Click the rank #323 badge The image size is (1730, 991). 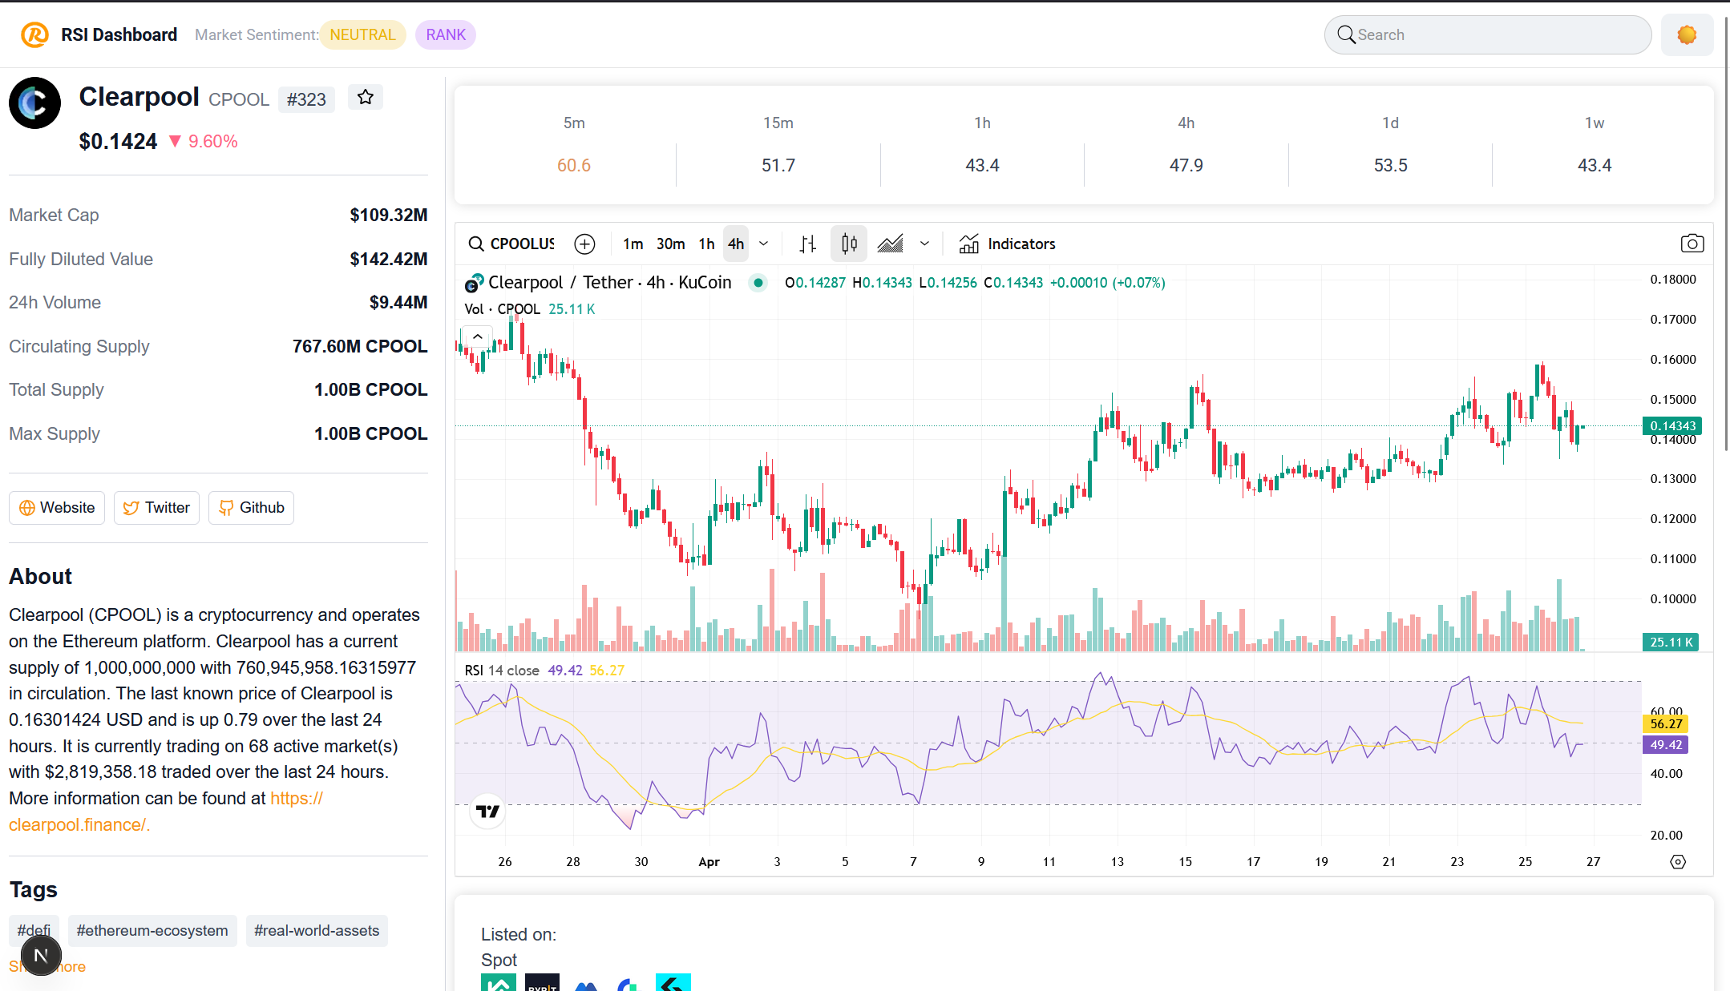tap(306, 99)
